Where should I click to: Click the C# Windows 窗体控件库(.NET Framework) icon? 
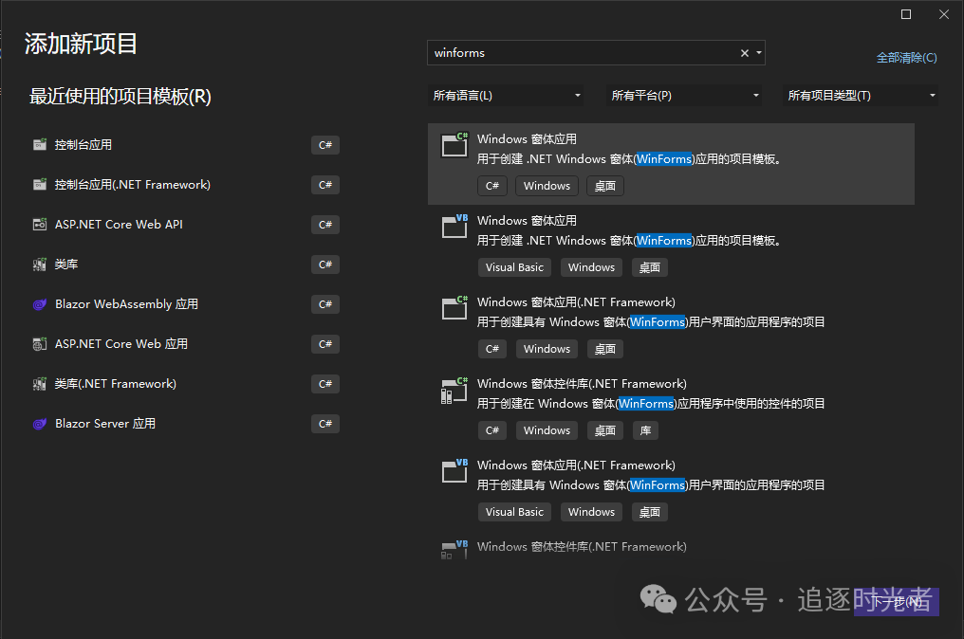(x=454, y=391)
